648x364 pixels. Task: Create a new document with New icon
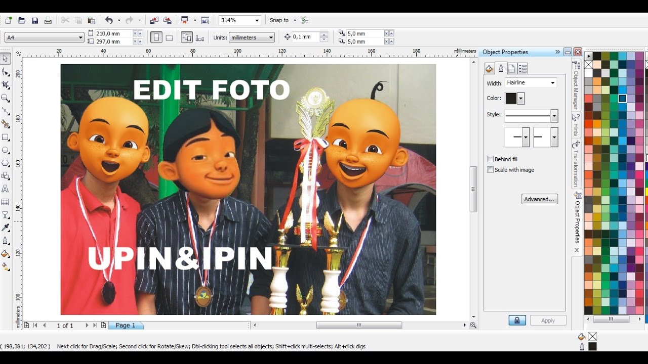coord(8,20)
